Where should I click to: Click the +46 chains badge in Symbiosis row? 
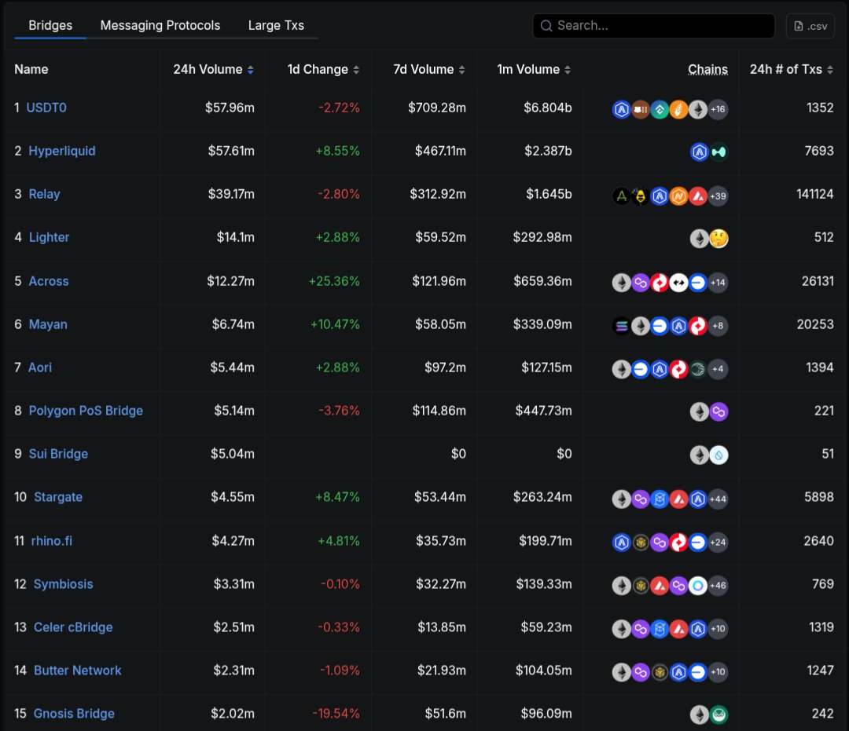click(718, 586)
